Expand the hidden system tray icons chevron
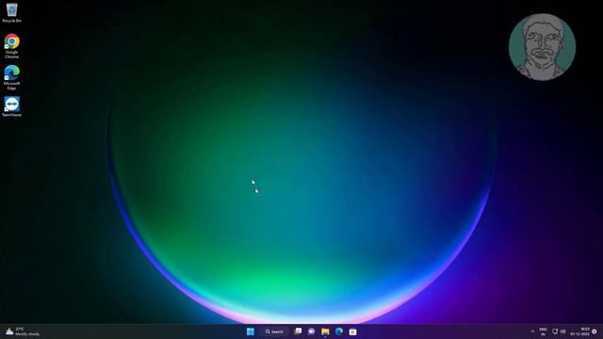 (532, 331)
